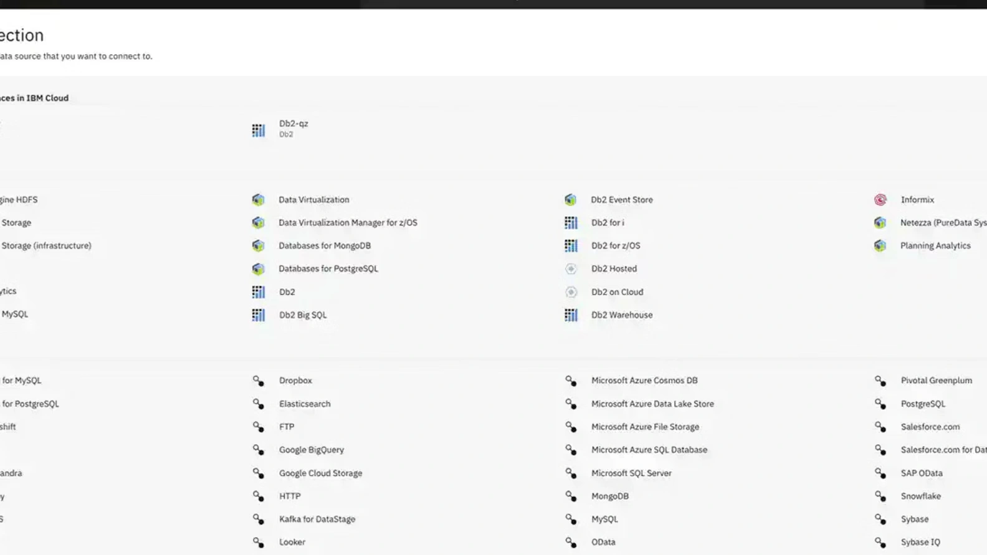Click the Db2 Big SQL icon

[x=258, y=315]
